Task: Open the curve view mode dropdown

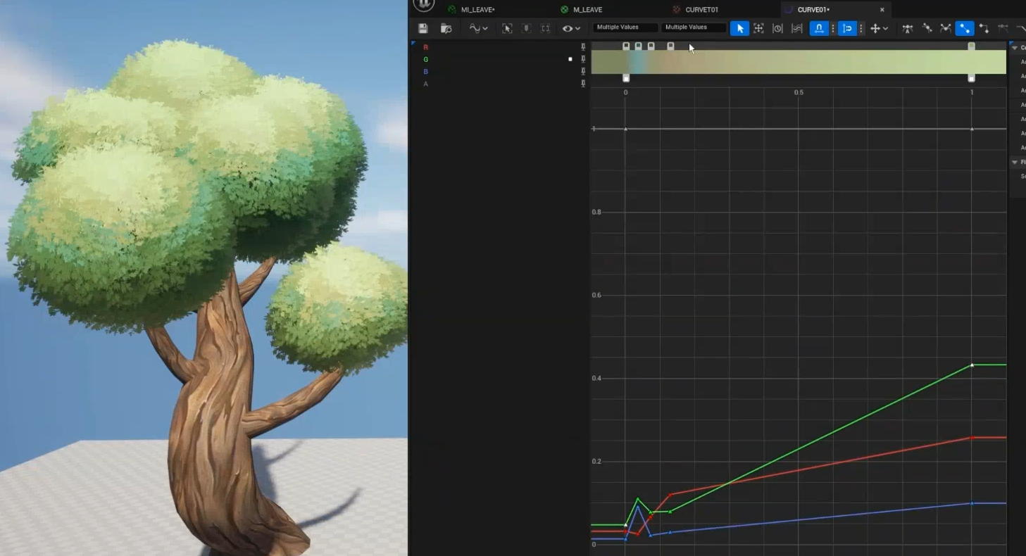Action: (x=478, y=28)
